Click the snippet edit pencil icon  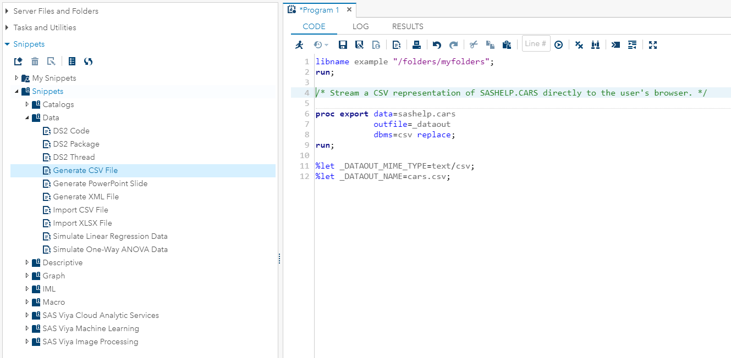point(51,61)
